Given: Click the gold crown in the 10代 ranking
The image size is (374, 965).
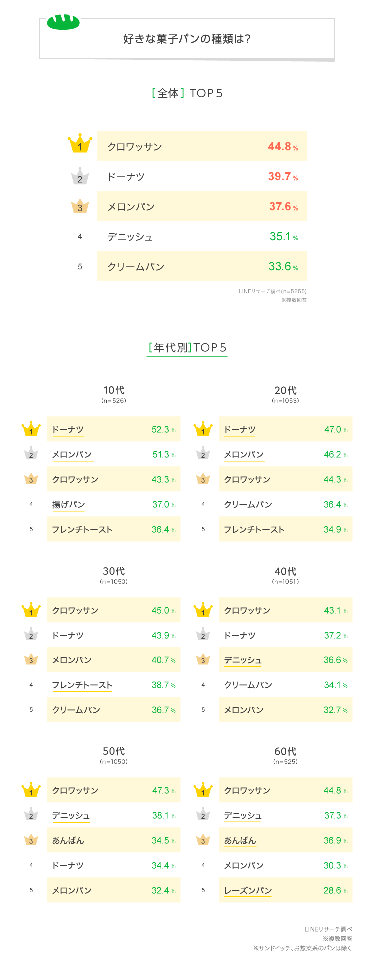Looking at the screenshot, I should 31,429.
